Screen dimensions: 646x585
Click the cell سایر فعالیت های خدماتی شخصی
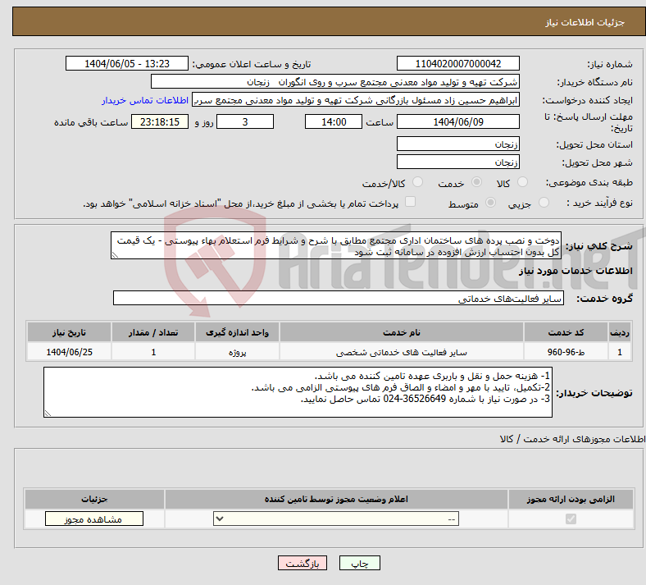(401, 352)
